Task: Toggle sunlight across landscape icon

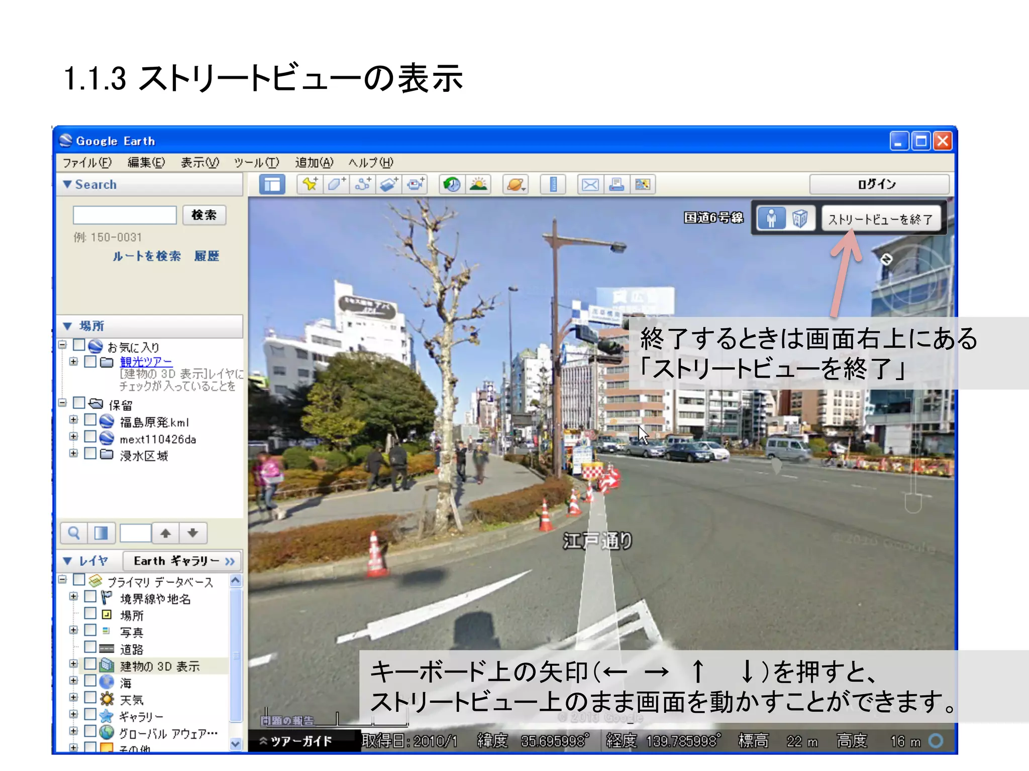Action: point(478,184)
